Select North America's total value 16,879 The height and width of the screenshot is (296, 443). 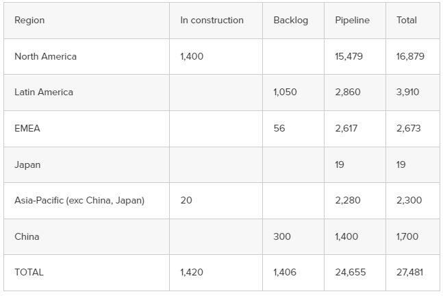[x=410, y=56]
